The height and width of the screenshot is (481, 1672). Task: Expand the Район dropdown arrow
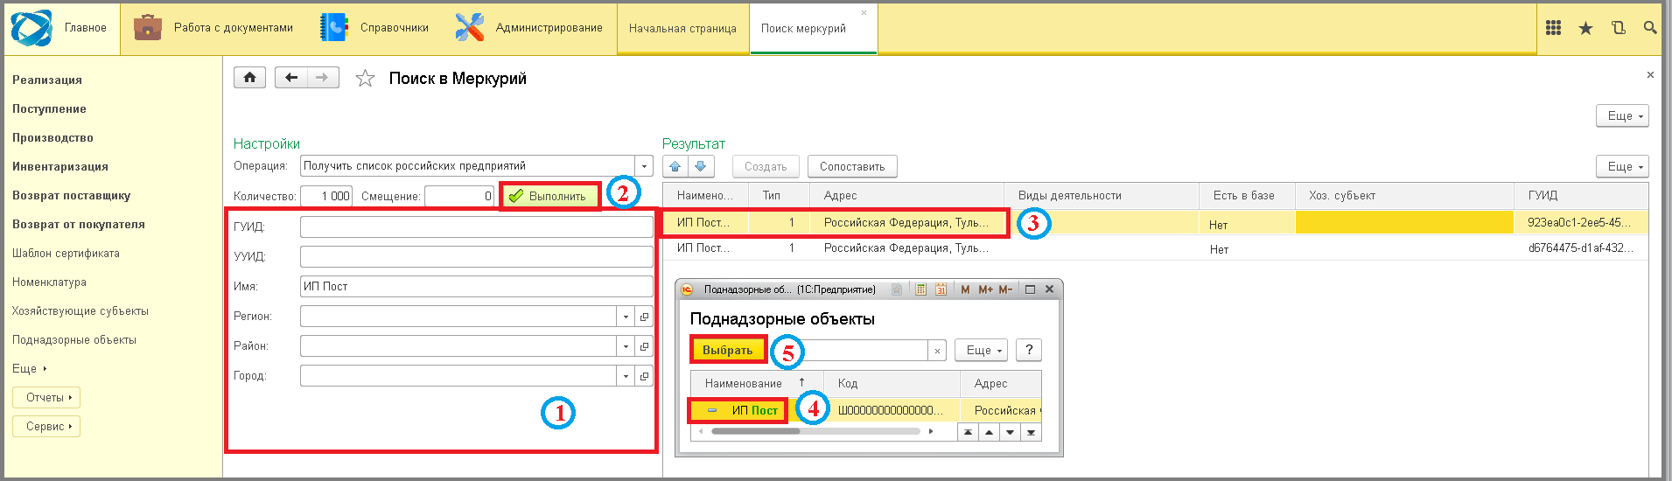click(x=626, y=346)
